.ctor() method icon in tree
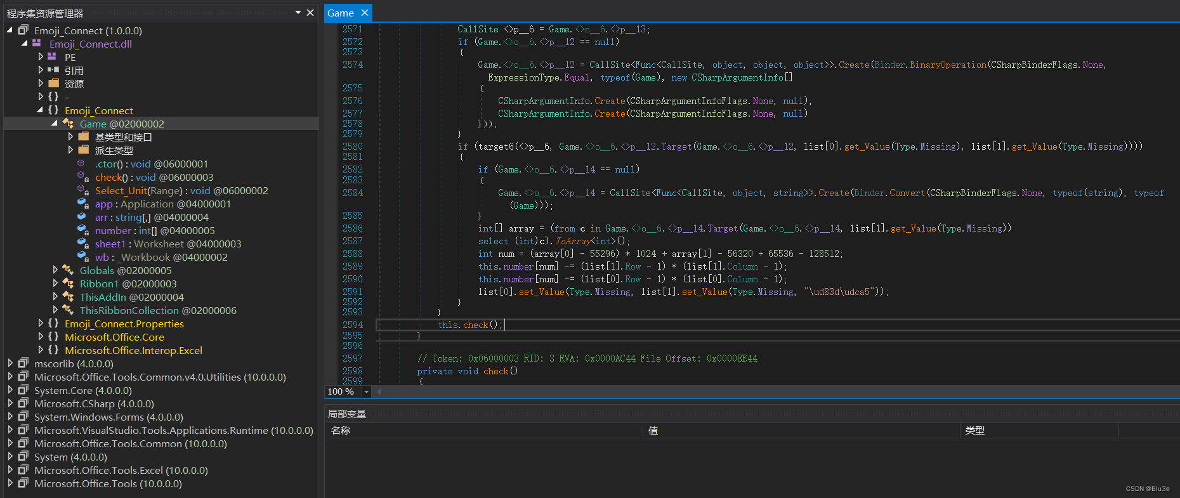Screen dimensions: 1180x498 [81, 164]
